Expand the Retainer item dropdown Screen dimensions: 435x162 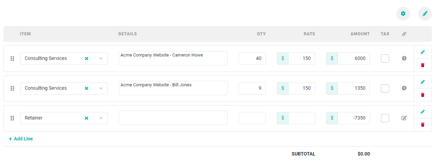101,118
